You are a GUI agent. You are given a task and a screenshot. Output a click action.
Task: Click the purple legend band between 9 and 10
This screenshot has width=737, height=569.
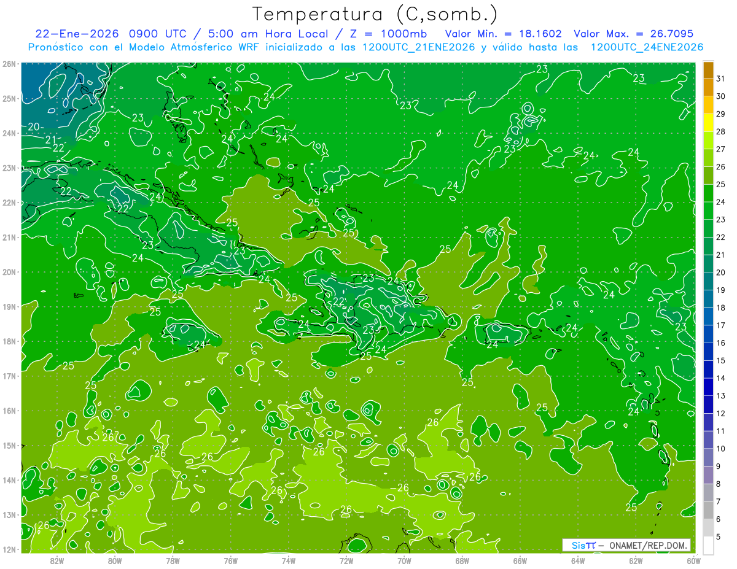coord(708,457)
